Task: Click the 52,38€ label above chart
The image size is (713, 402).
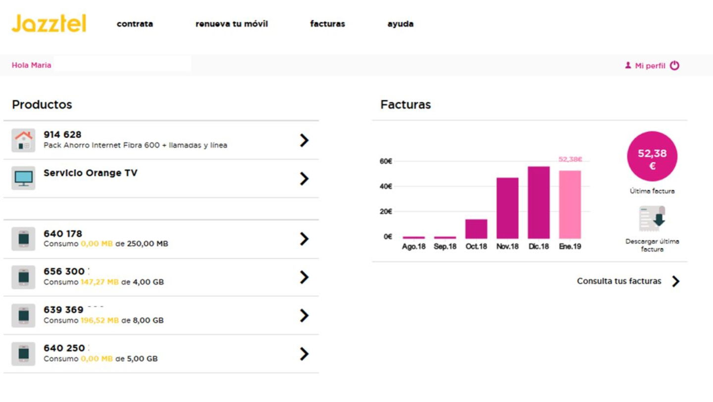Action: pyautogui.click(x=570, y=159)
